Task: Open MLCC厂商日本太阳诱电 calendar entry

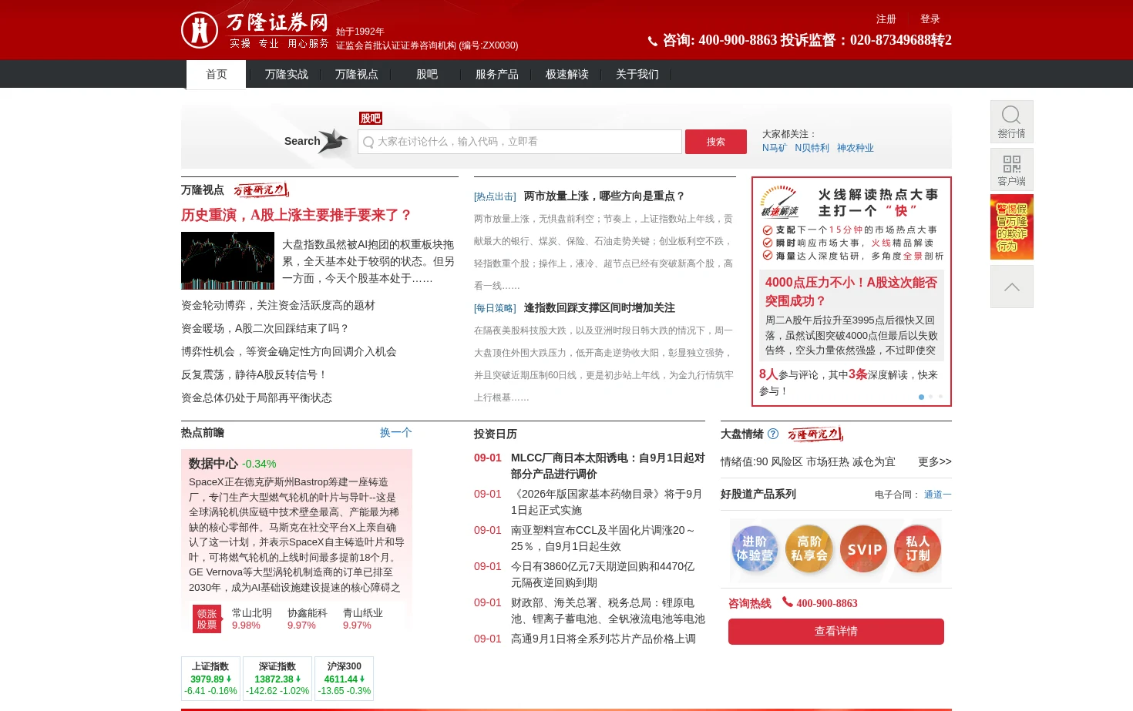Action: (x=608, y=466)
